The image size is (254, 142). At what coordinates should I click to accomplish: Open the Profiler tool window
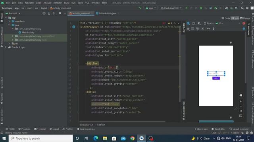point(67,129)
